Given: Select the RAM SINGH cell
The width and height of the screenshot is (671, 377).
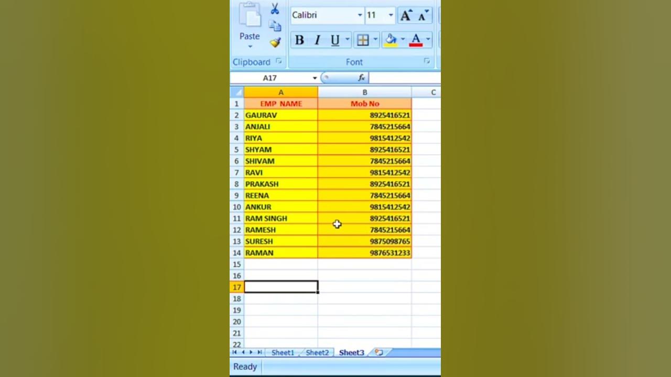Looking at the screenshot, I should pos(281,218).
